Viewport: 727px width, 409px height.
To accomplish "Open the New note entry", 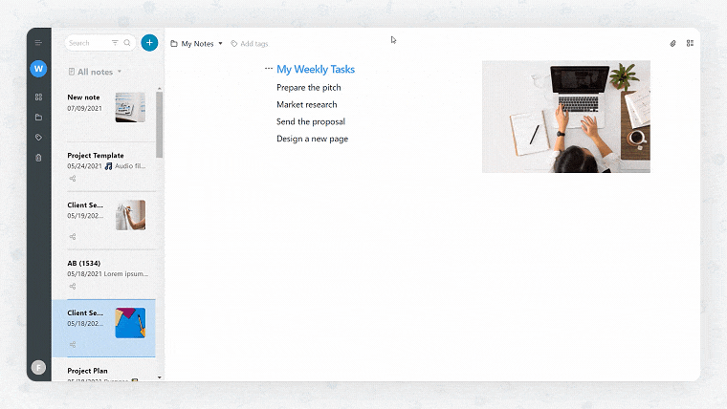I will [104, 114].
